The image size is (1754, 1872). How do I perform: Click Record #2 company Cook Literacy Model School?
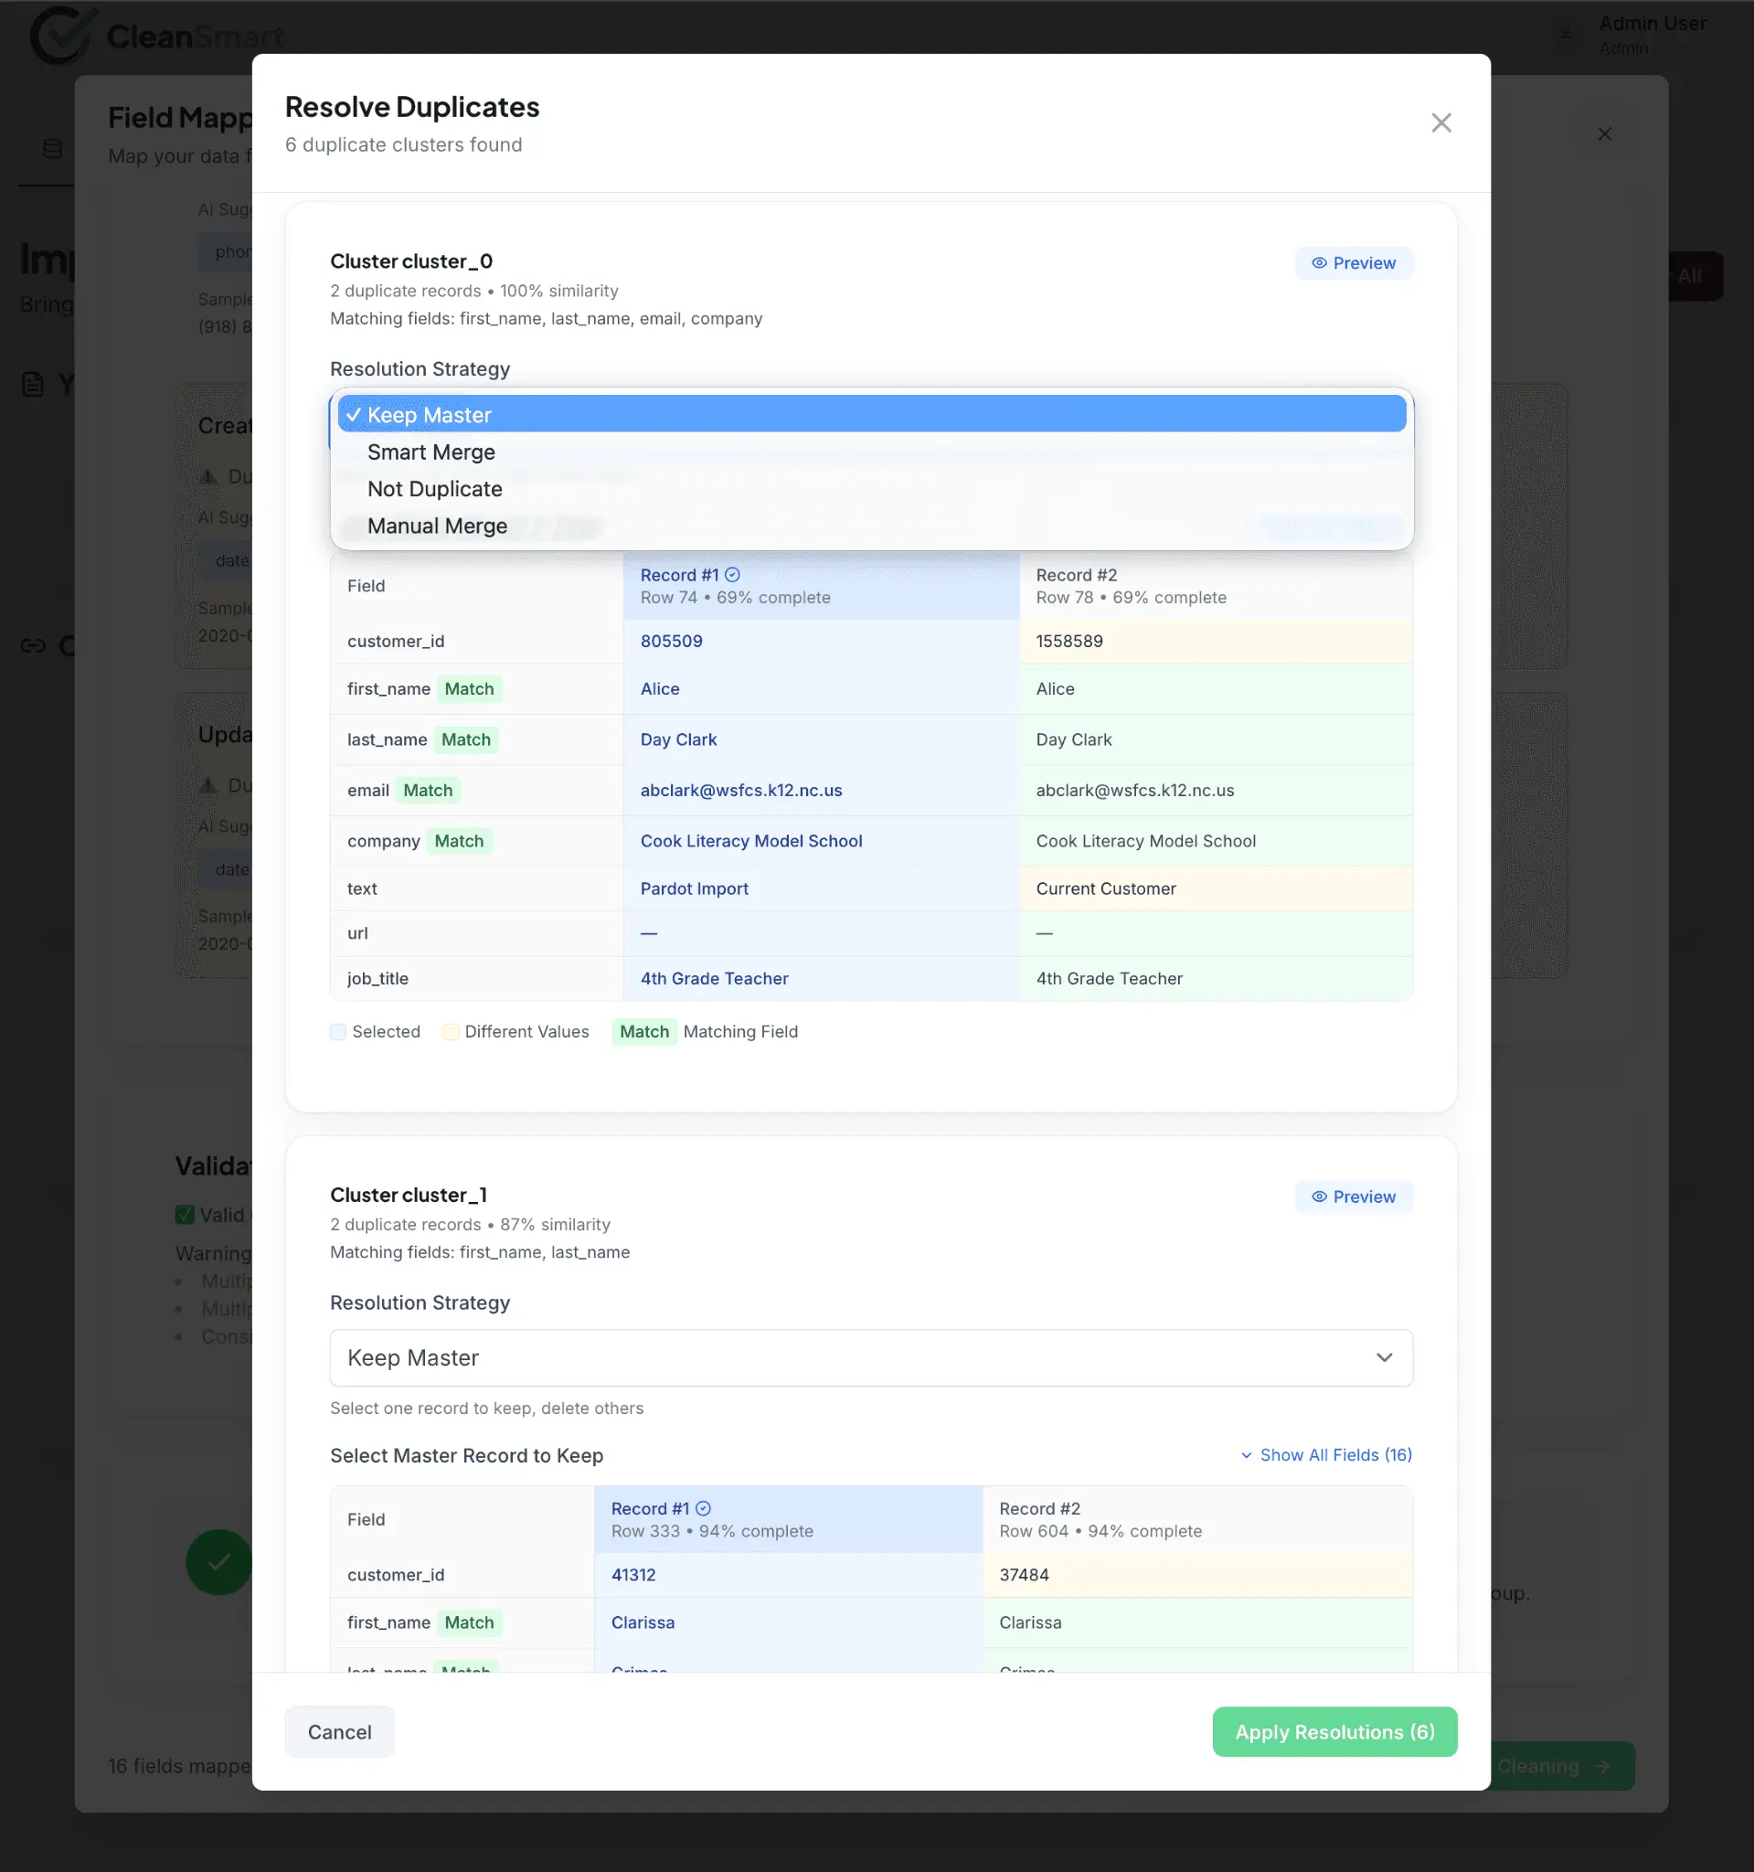[x=1146, y=842]
